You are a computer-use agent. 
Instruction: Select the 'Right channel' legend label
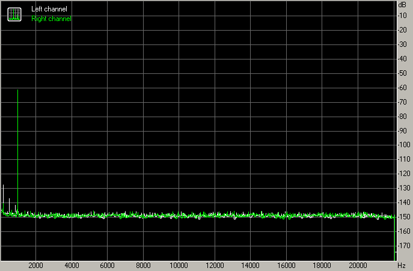[x=51, y=19]
